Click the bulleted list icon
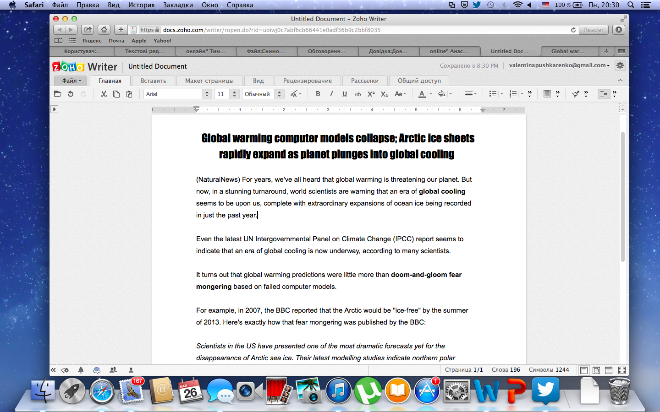Image resolution: width=660 pixels, height=412 pixels. point(493,94)
